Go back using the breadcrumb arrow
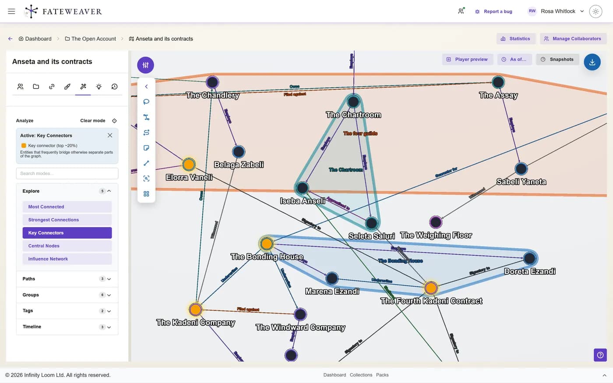Viewport: 613px width, 383px height. pyautogui.click(x=10, y=39)
